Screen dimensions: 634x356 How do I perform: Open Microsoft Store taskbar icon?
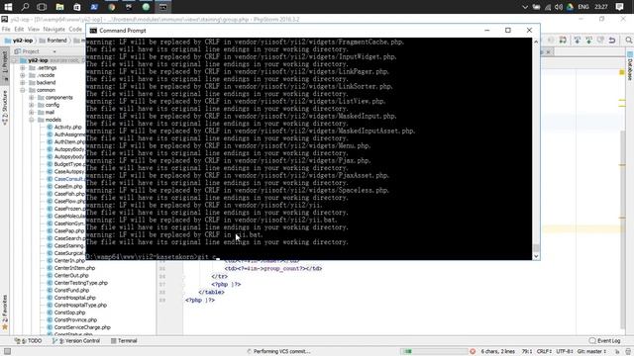point(77,7)
